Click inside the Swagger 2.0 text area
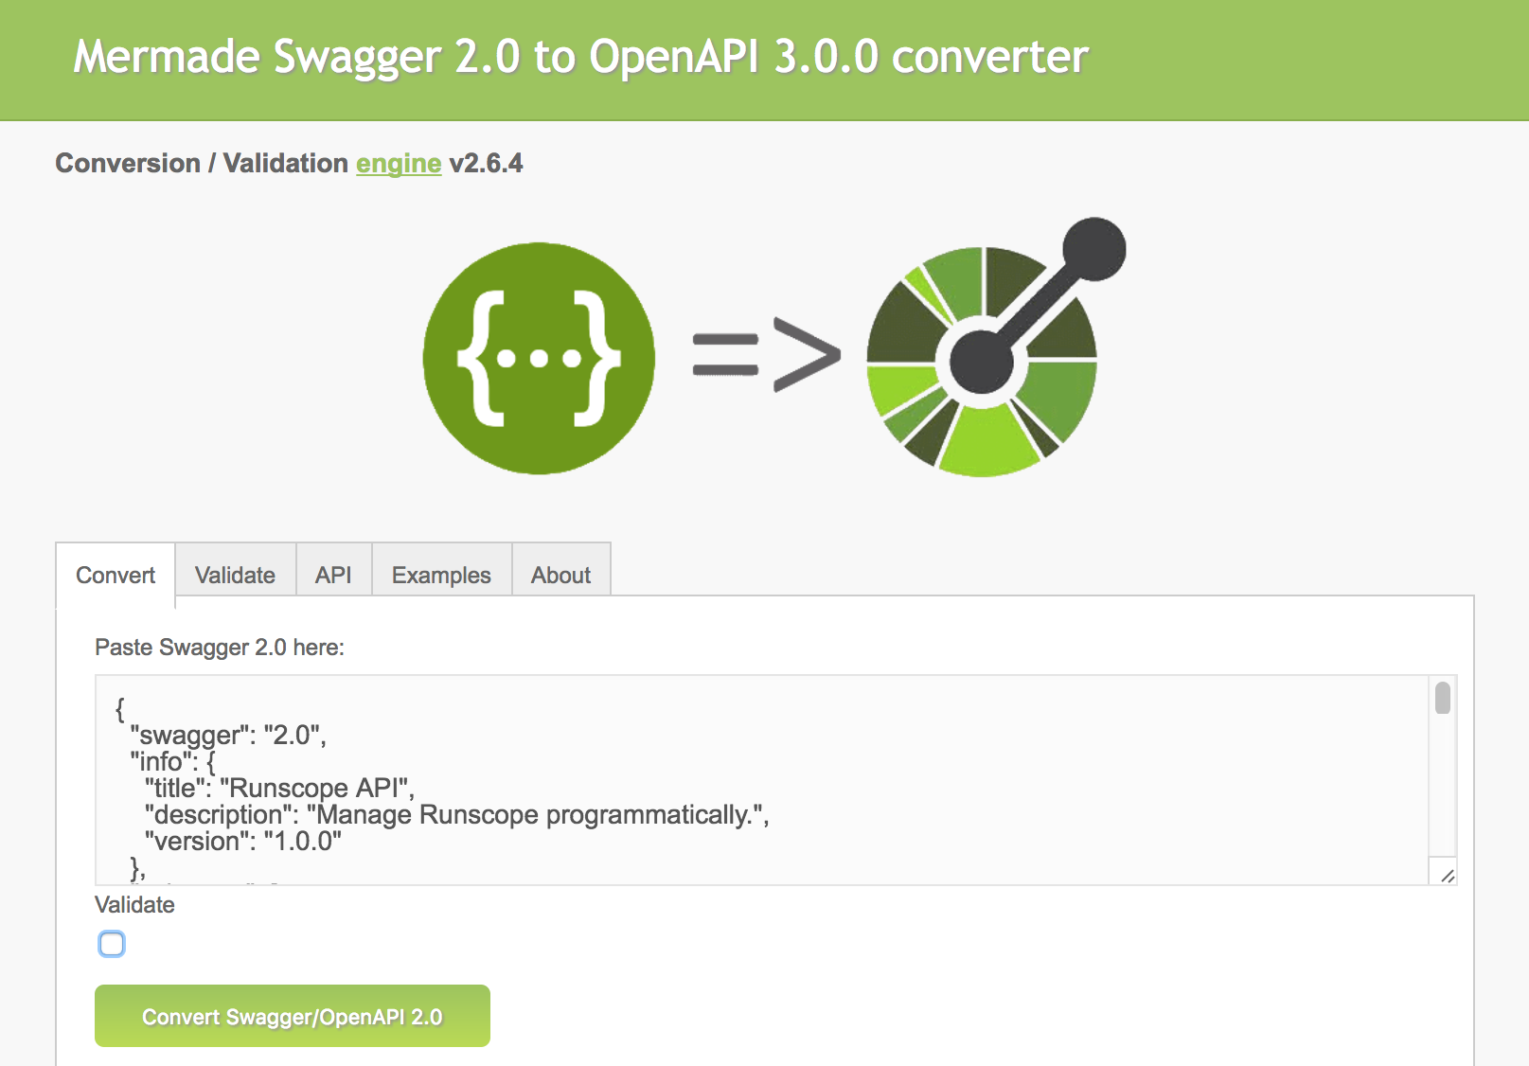Image resolution: width=1529 pixels, height=1066 pixels. point(762,780)
